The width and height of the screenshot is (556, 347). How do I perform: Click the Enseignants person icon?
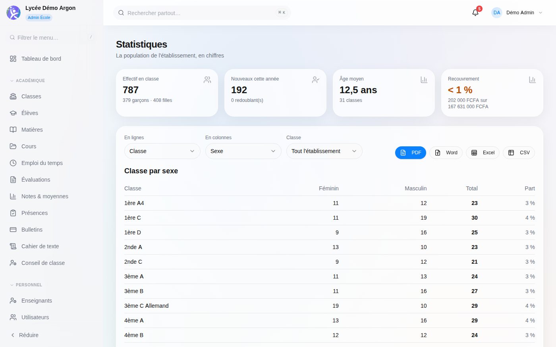click(x=13, y=301)
